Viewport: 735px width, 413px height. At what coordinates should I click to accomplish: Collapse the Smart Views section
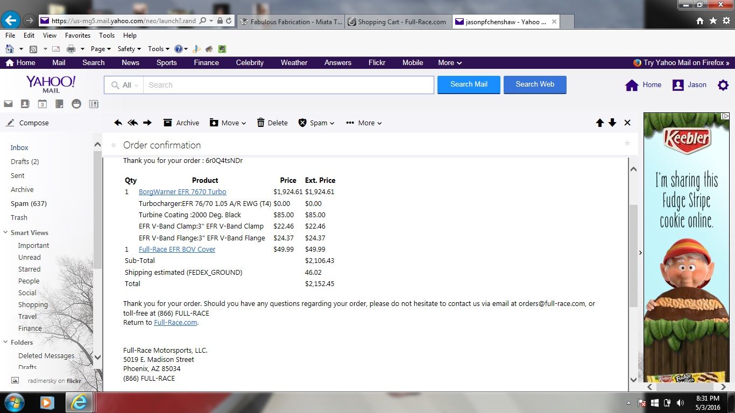tap(6, 232)
